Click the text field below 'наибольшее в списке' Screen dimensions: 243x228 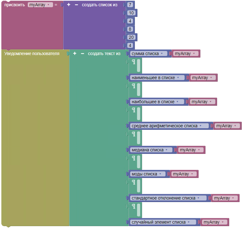pos(139,114)
